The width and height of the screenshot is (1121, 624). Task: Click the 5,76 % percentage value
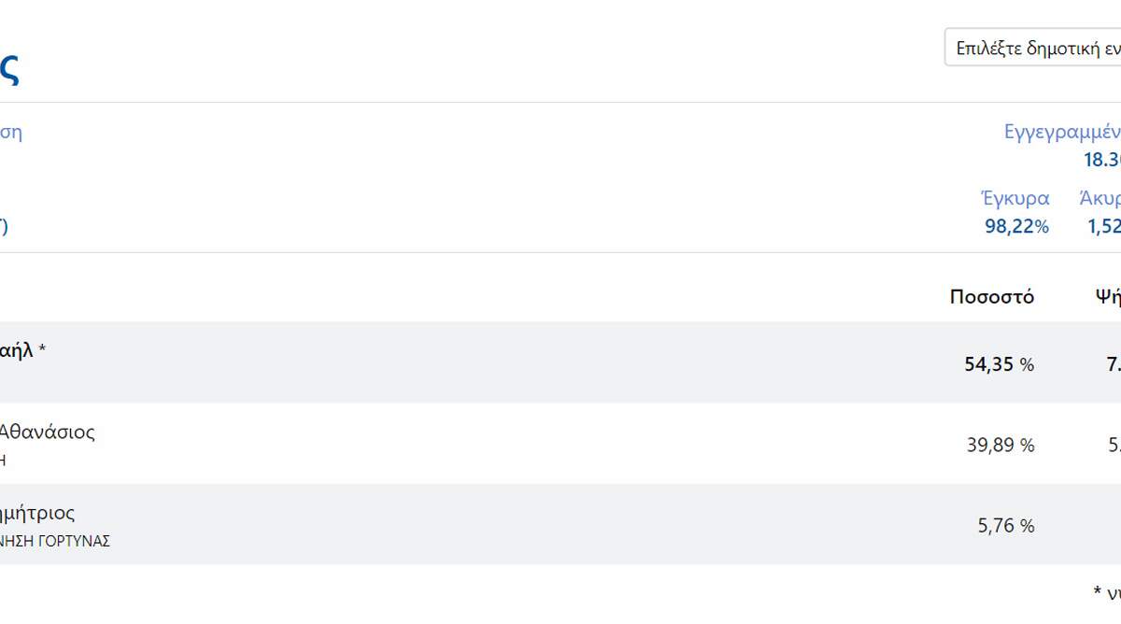coord(1005,526)
